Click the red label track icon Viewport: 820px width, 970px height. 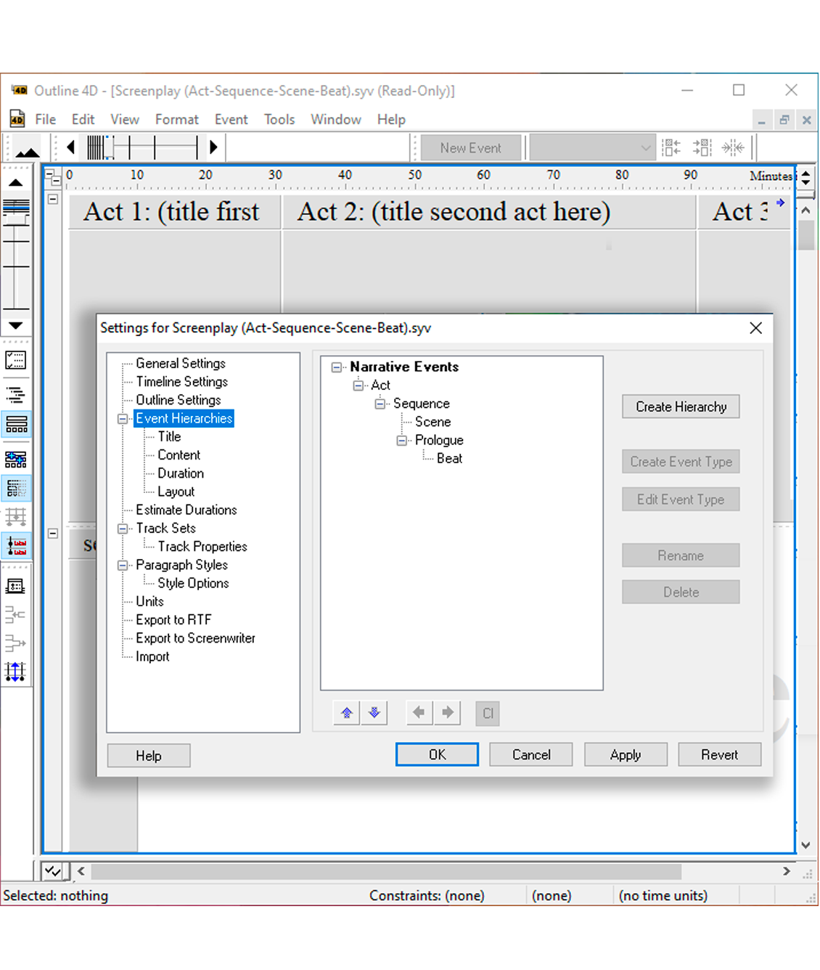pos(16,545)
